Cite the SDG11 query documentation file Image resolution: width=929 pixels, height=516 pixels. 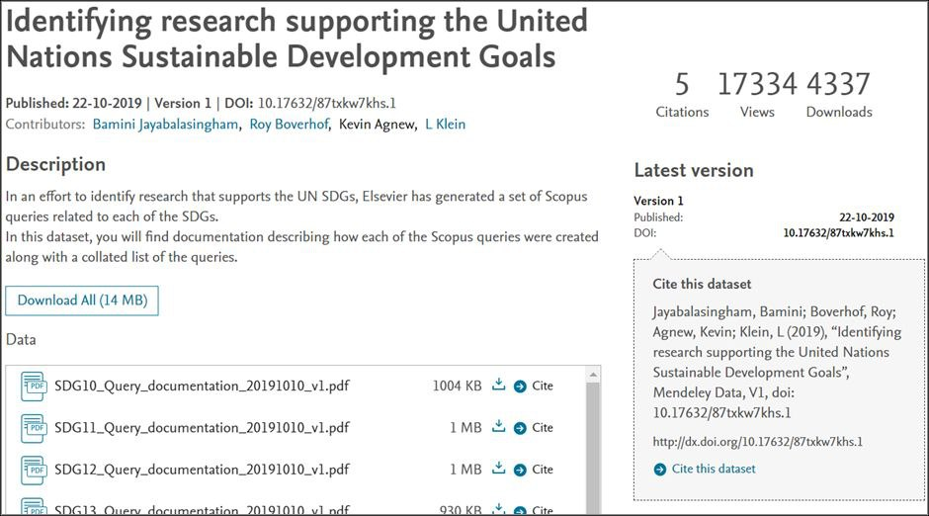542,428
